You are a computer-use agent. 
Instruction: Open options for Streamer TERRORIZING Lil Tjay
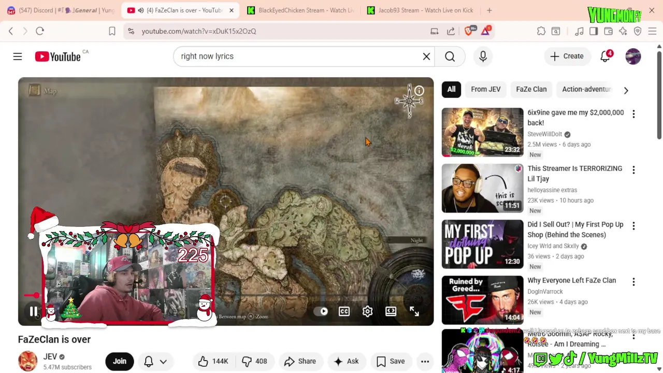[633, 169]
